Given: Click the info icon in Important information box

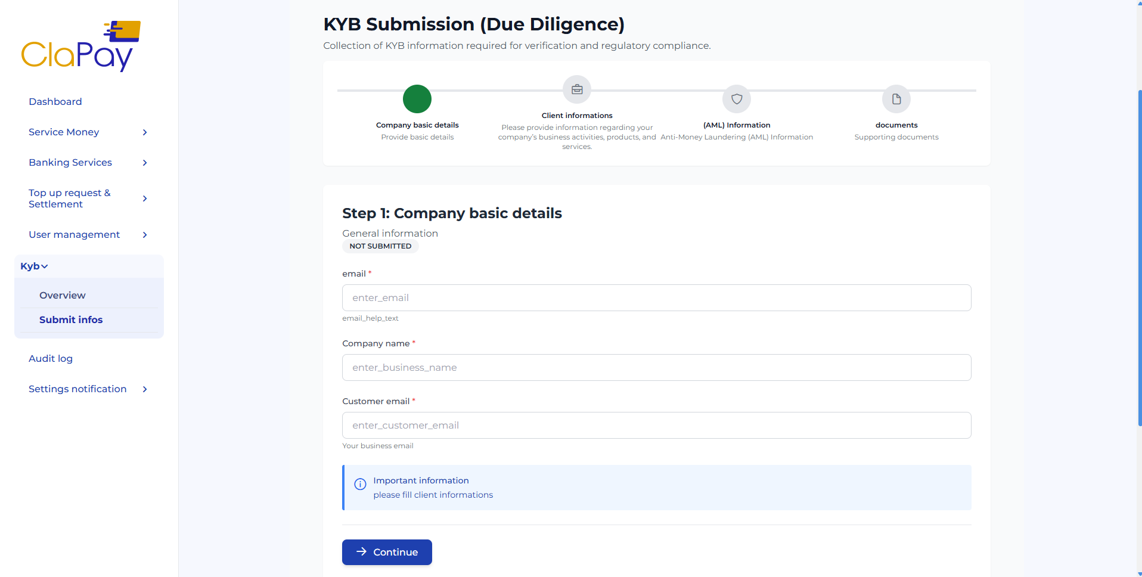Looking at the screenshot, I should point(360,484).
